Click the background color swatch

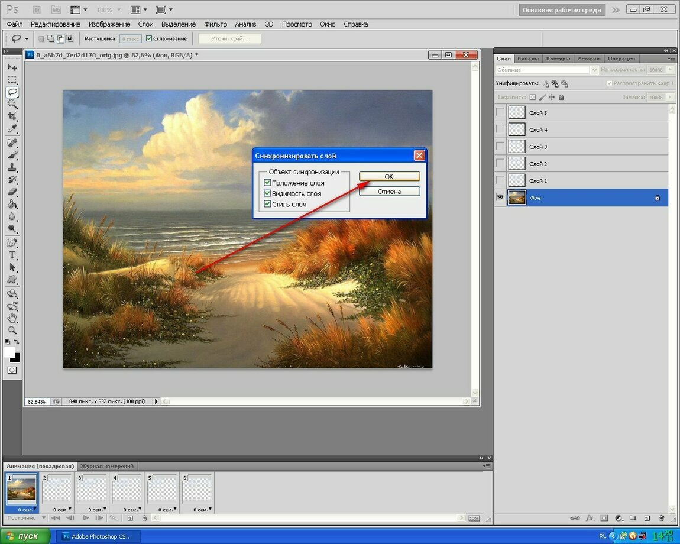coord(17,359)
